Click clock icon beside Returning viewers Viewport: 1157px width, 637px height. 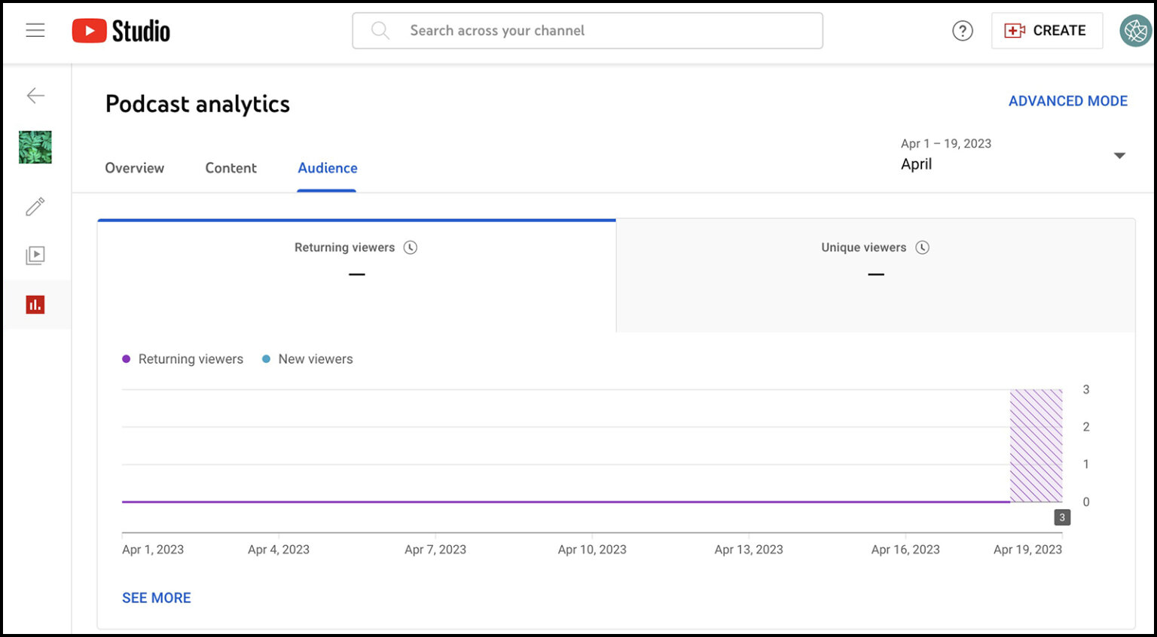click(x=411, y=248)
